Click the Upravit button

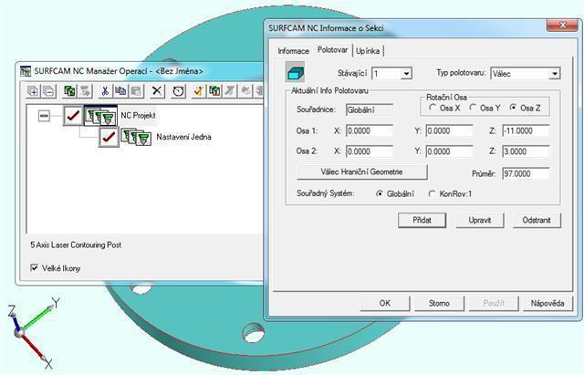pos(480,220)
